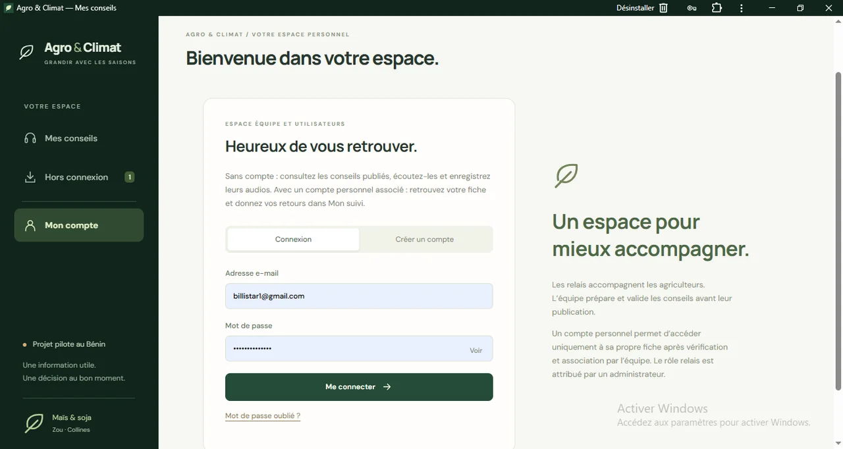
Task: Click the headphones icon beside Mes conseils
Action: tap(30, 138)
